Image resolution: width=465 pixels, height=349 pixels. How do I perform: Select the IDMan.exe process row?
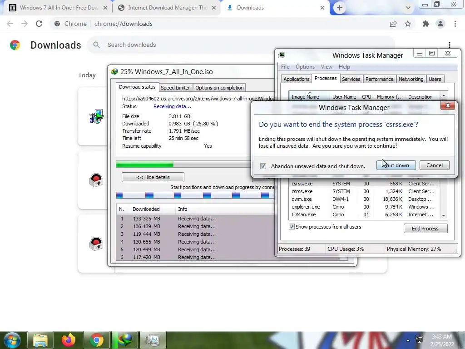pos(364,214)
